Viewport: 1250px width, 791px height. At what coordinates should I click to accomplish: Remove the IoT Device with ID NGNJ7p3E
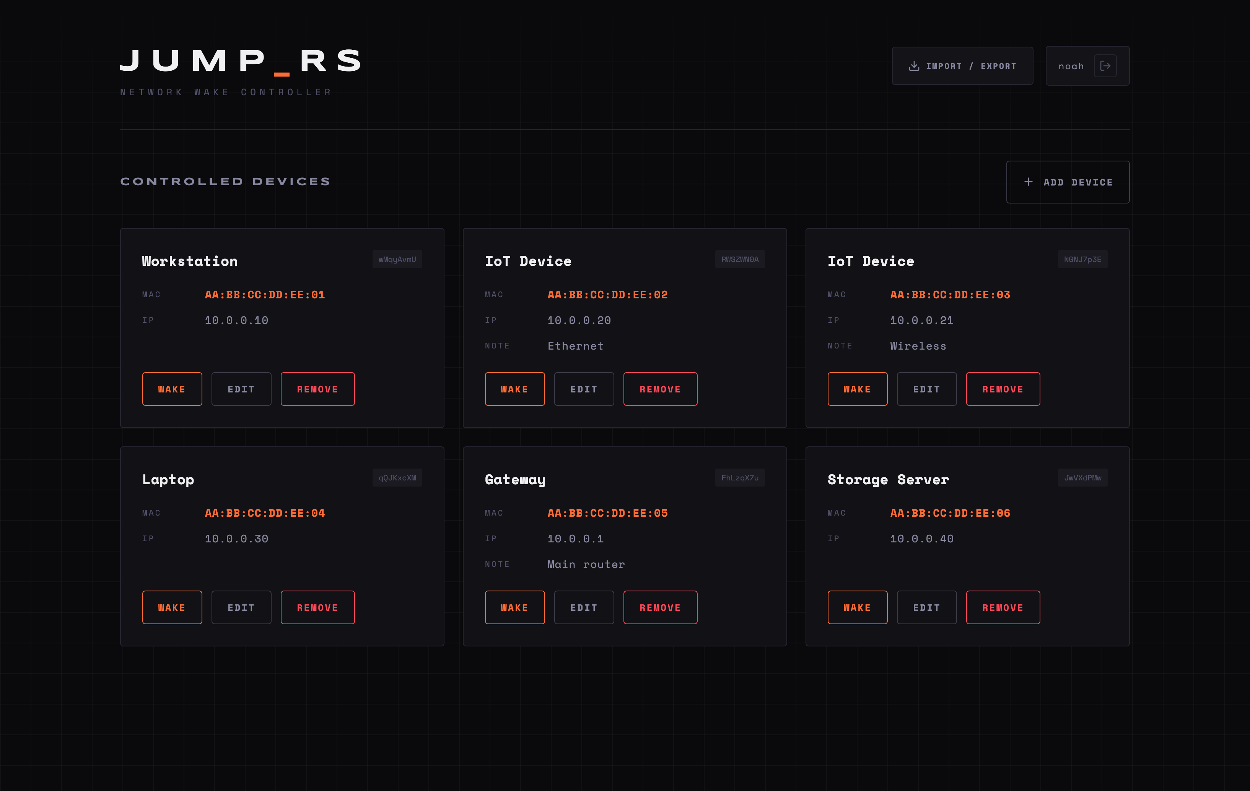1003,389
